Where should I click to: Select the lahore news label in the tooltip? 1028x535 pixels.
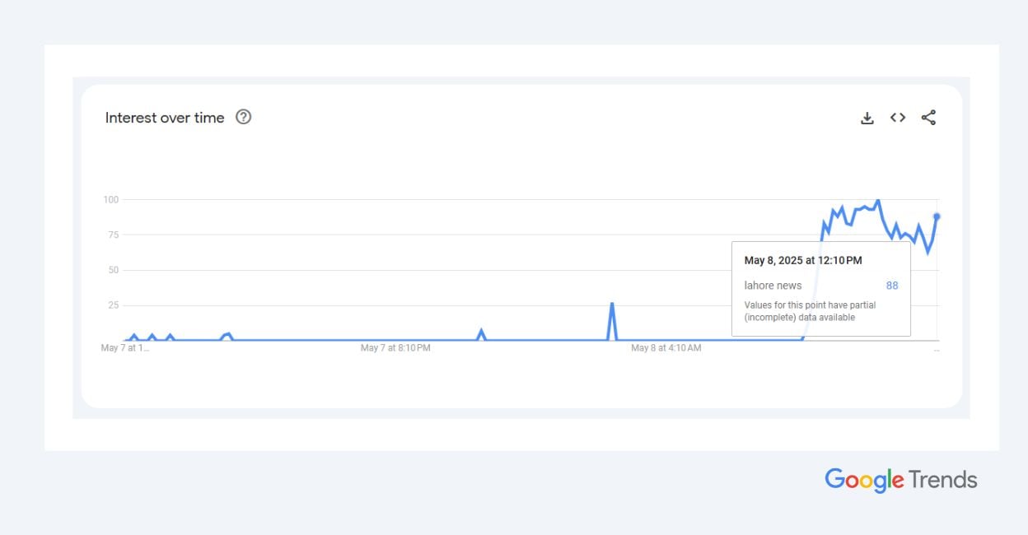coord(773,286)
